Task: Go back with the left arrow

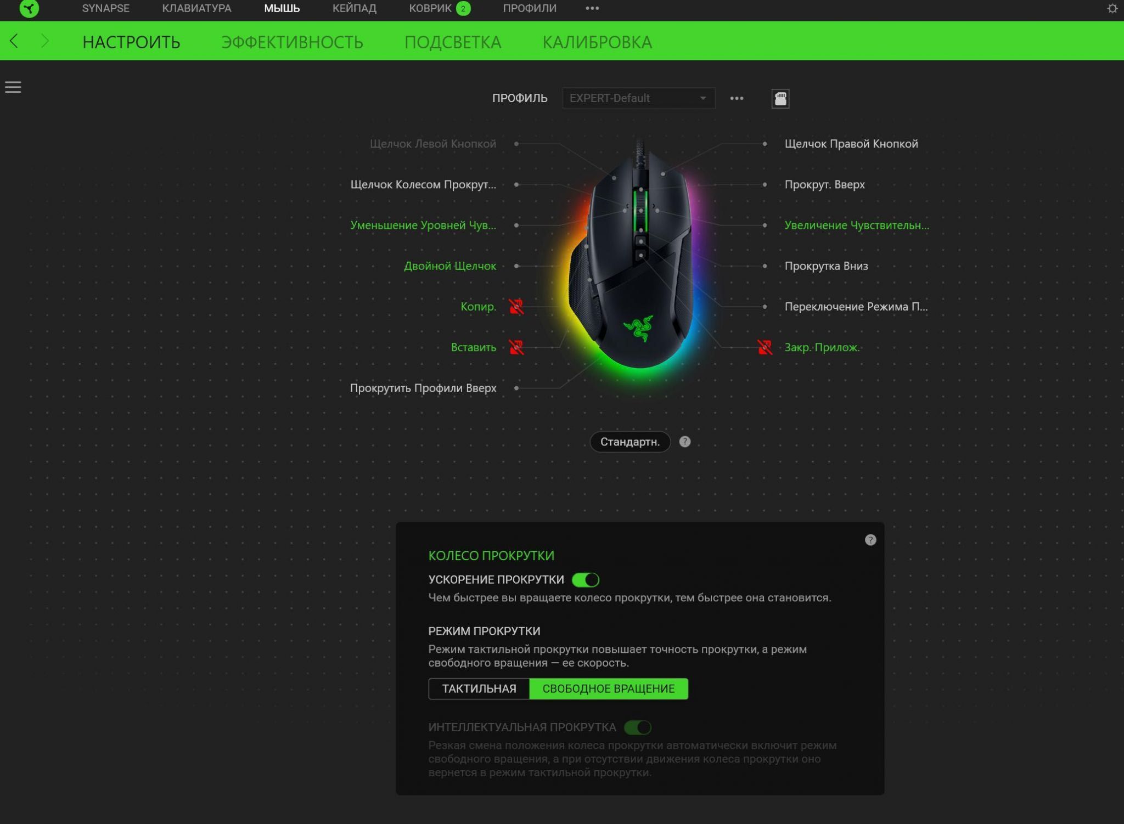Action: pyautogui.click(x=14, y=41)
